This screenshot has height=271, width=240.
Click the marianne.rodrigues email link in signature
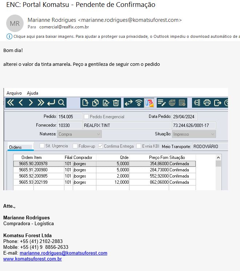point(63,253)
